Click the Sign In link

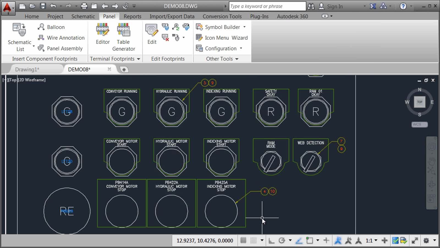point(334,6)
